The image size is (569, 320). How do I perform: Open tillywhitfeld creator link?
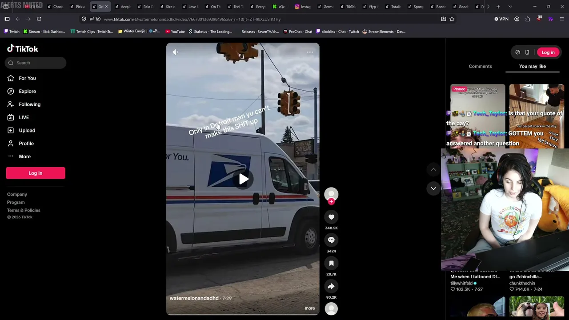click(461, 283)
